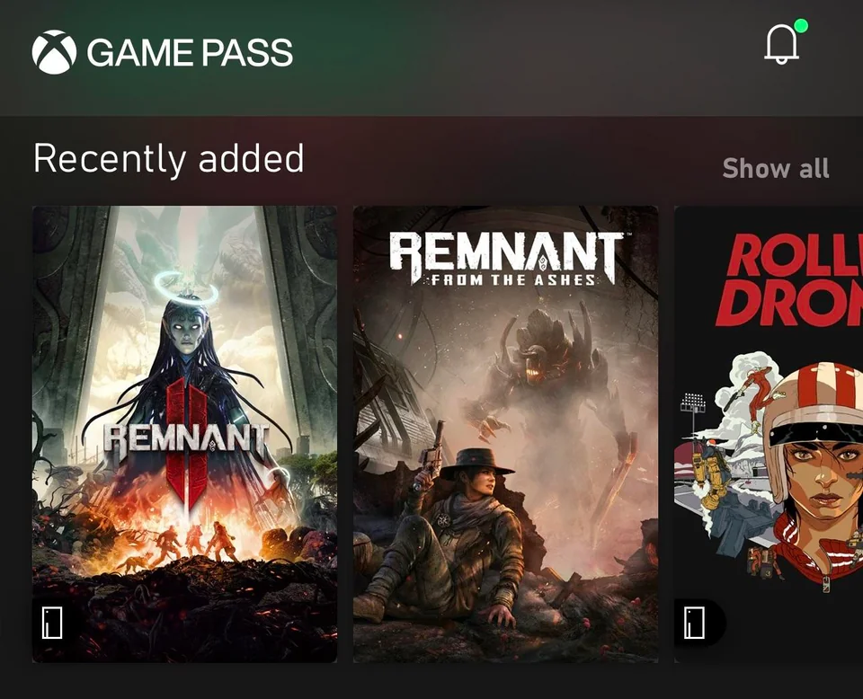Click the 'From the Ashes' title text
This screenshot has height=699, width=863.
point(513,280)
